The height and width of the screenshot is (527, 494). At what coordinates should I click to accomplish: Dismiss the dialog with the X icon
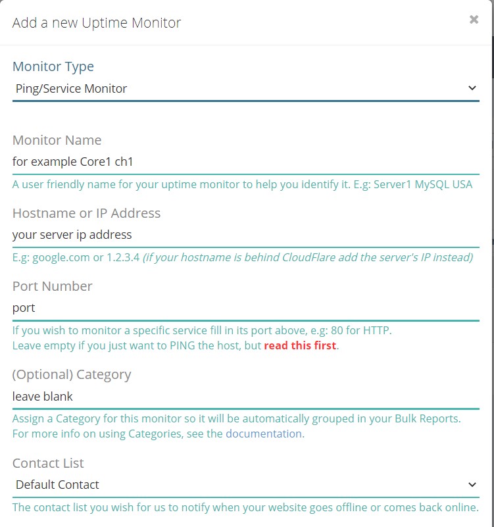474,19
